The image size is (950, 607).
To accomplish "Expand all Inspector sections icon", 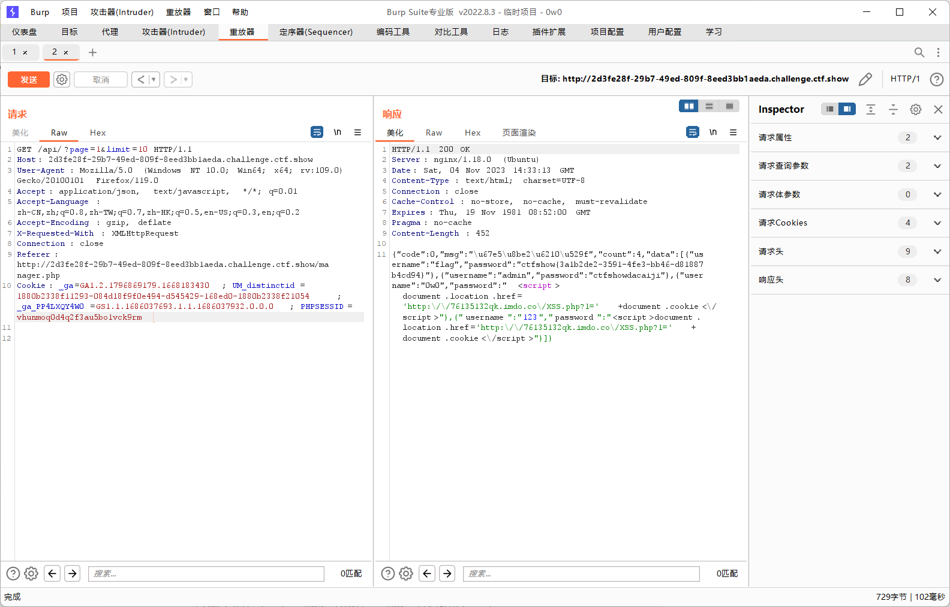I will click(x=871, y=109).
